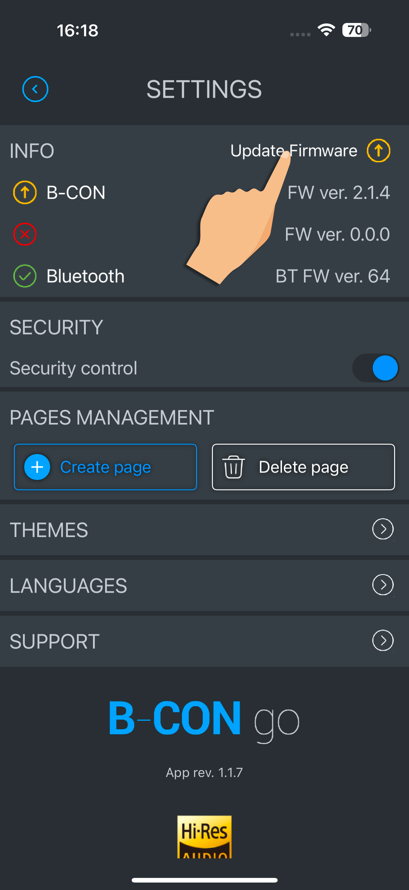
Task: Tap the Create page button
Action: [x=105, y=467]
